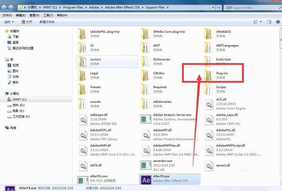Open the 查看(V) menu
The width and height of the screenshot is (282, 191).
[x=34, y=15]
